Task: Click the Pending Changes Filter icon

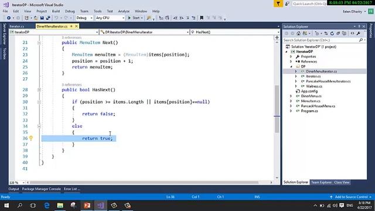Action: point(317,33)
